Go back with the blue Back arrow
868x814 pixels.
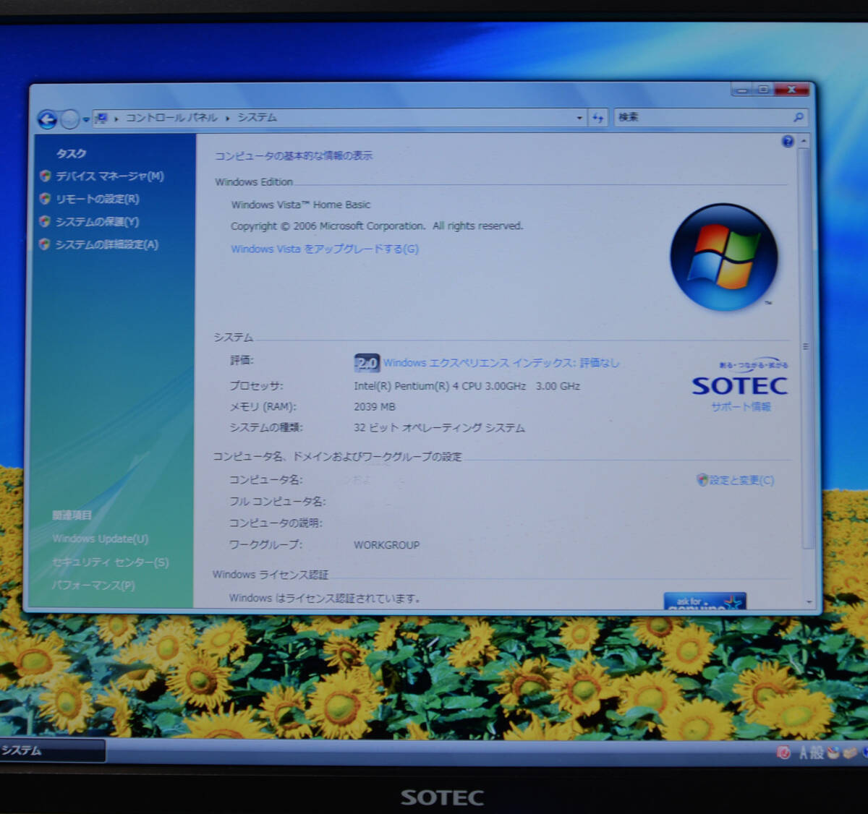[x=47, y=119]
